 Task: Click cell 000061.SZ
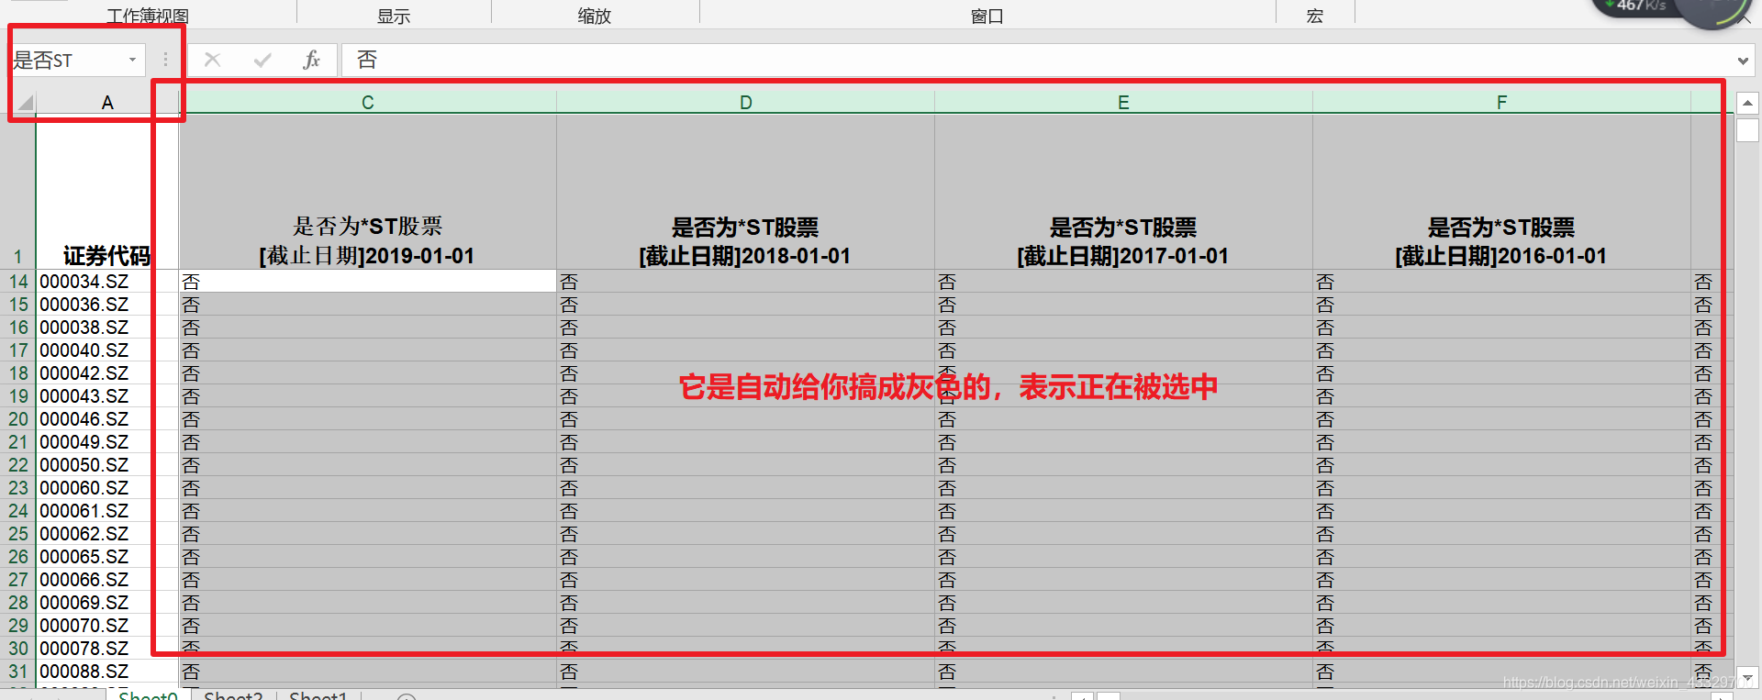107,510
